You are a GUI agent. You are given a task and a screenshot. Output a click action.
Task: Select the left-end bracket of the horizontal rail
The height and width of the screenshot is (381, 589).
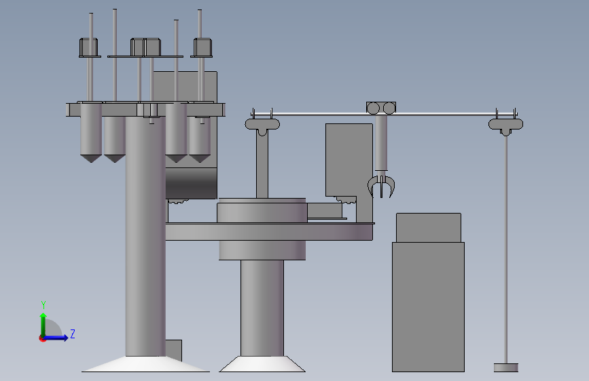(x=262, y=125)
